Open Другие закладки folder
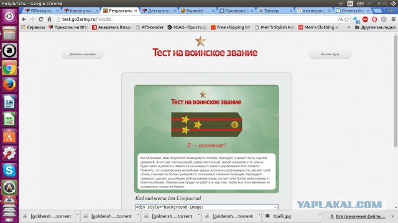Viewport: 398px width, 223px height. (x=375, y=27)
